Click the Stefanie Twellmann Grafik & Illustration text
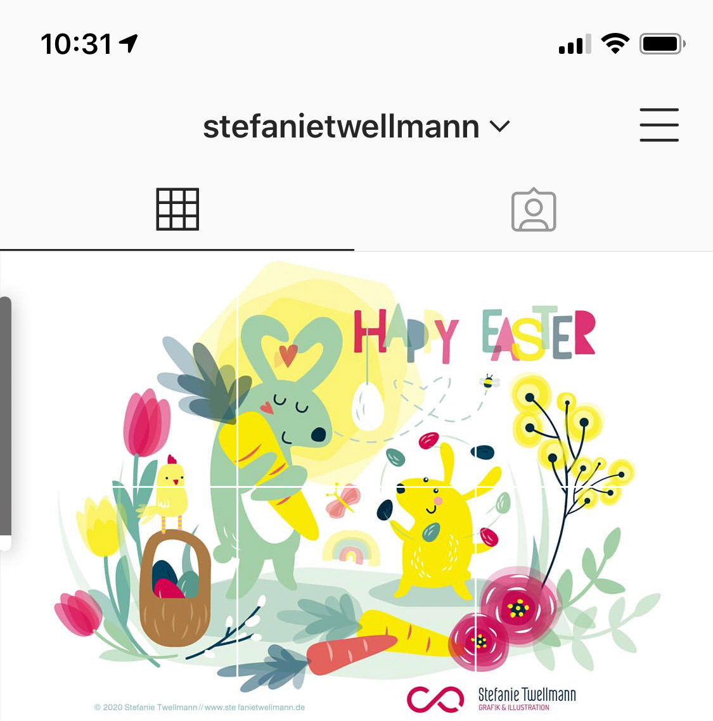This screenshot has width=713, height=721. click(527, 698)
